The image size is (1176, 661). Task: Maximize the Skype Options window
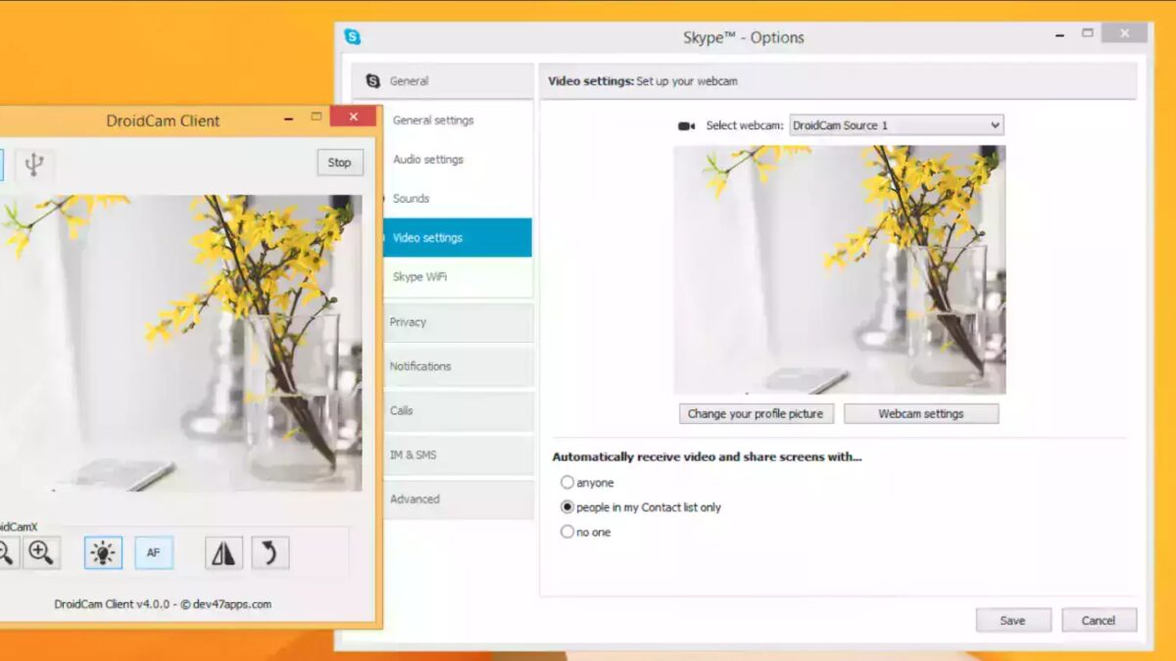tap(1088, 33)
